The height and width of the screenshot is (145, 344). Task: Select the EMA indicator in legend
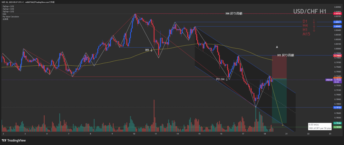[x=4, y=14]
